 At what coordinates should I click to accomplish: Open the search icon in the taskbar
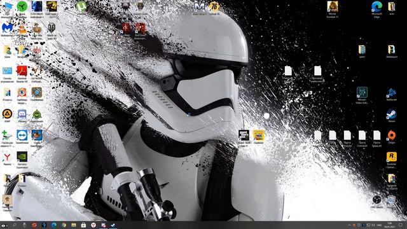point(14,225)
